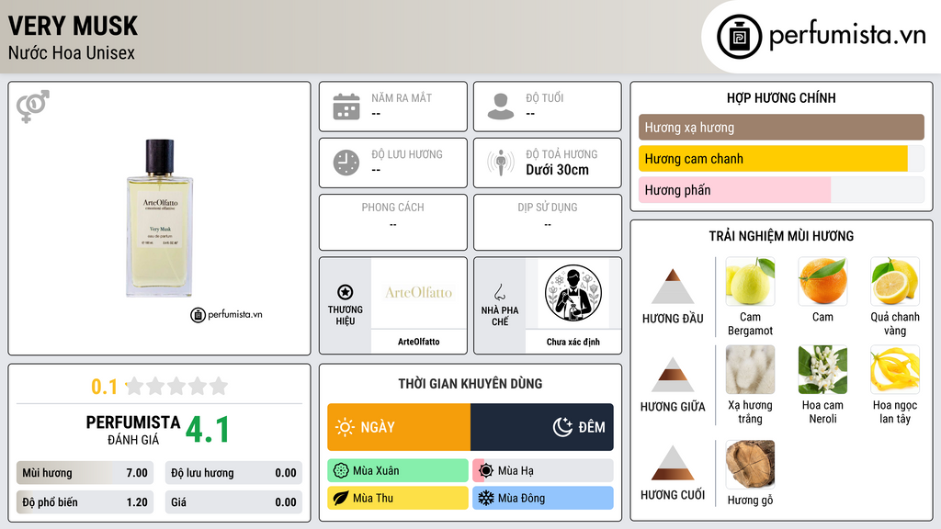Click the perfumista.vn perfume bottle logo
This screenshot has width=941, height=529.
coord(739,37)
